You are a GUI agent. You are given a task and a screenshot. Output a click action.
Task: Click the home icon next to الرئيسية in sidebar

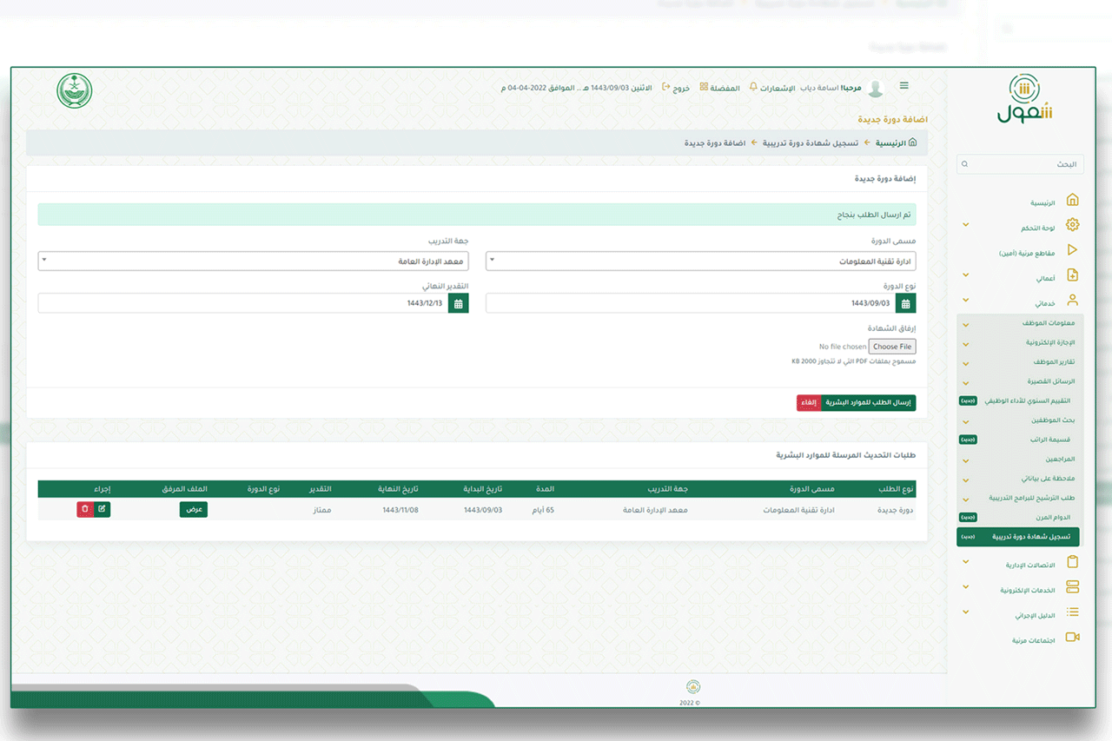pos(1072,201)
